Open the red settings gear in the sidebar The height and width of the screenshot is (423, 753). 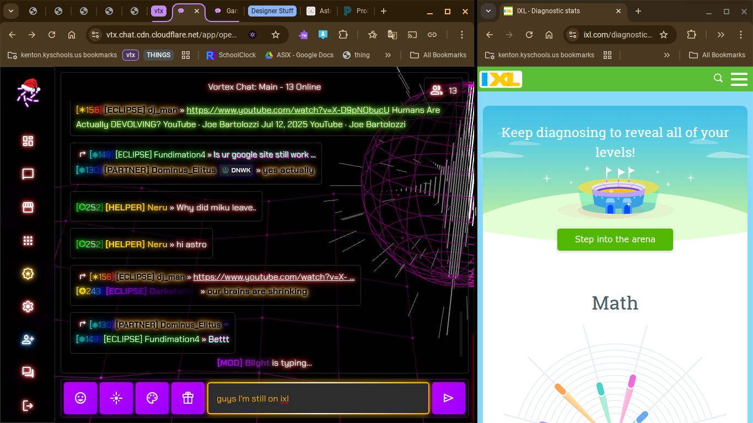tap(28, 306)
